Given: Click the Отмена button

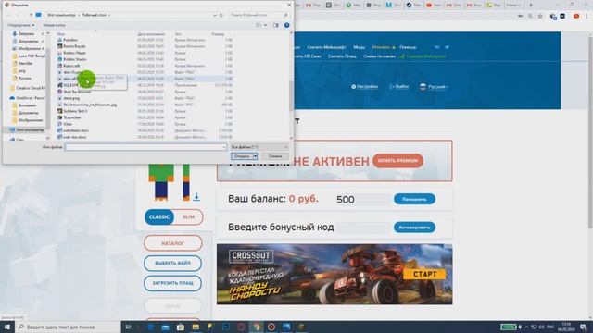Looking at the screenshot, I should (275, 156).
